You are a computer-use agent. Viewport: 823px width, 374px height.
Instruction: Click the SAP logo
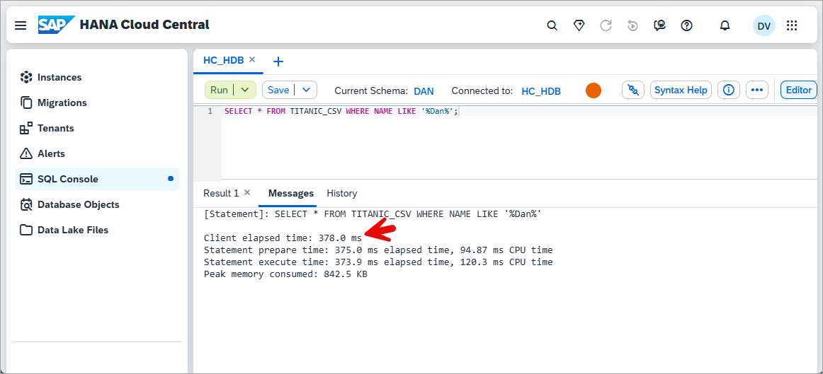pyautogui.click(x=57, y=25)
